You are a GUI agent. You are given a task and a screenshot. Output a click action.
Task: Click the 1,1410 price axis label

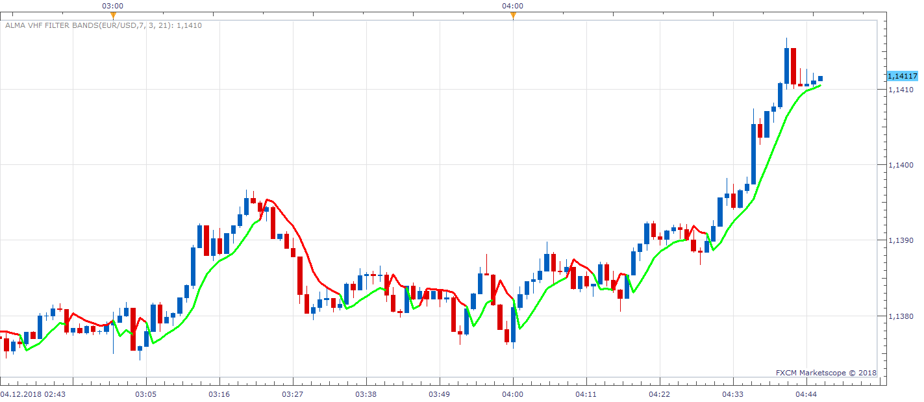tap(900, 90)
